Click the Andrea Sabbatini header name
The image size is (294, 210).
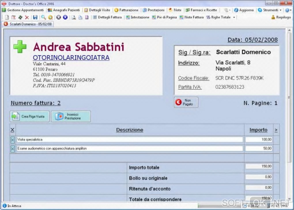pos(79,47)
